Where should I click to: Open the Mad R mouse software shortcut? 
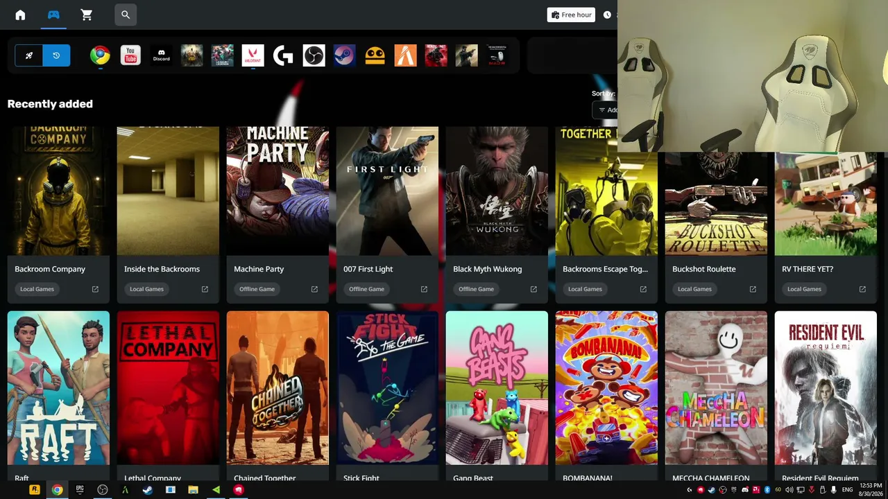point(497,55)
